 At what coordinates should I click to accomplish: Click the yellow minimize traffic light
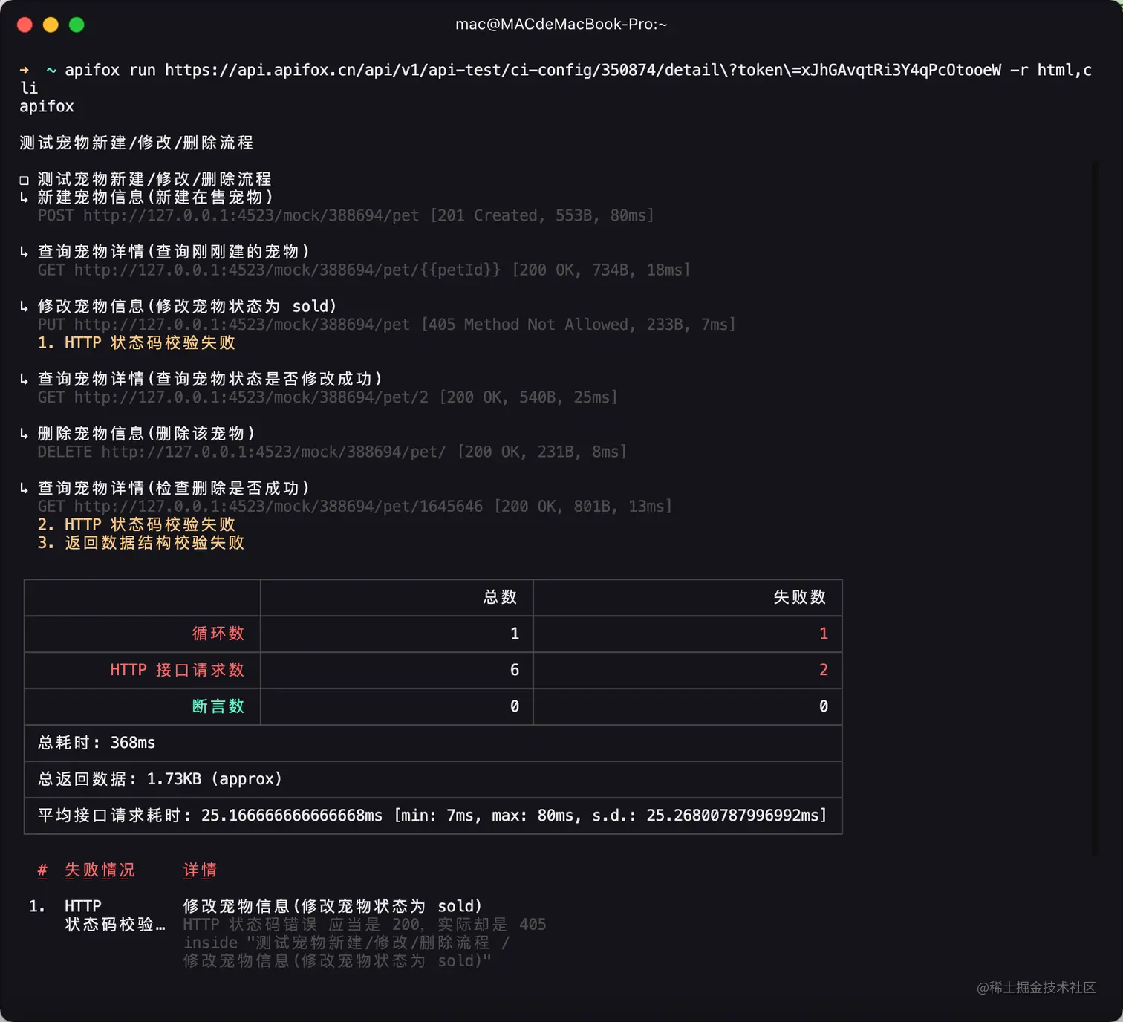[x=50, y=24]
